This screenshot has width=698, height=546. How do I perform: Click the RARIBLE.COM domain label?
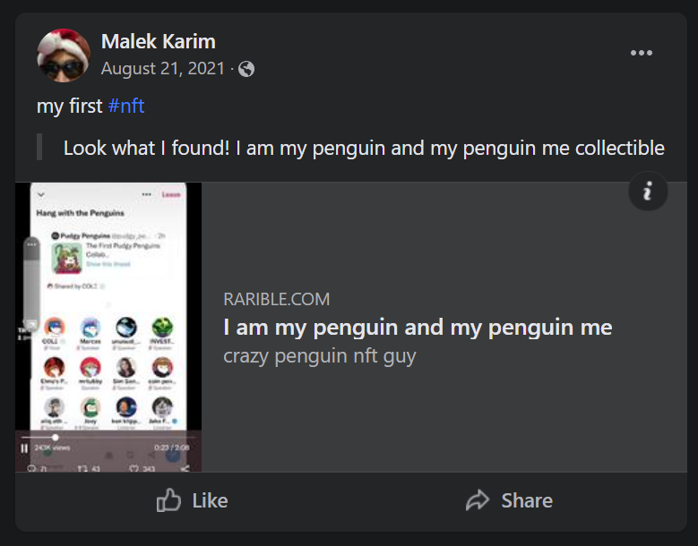pos(276,299)
